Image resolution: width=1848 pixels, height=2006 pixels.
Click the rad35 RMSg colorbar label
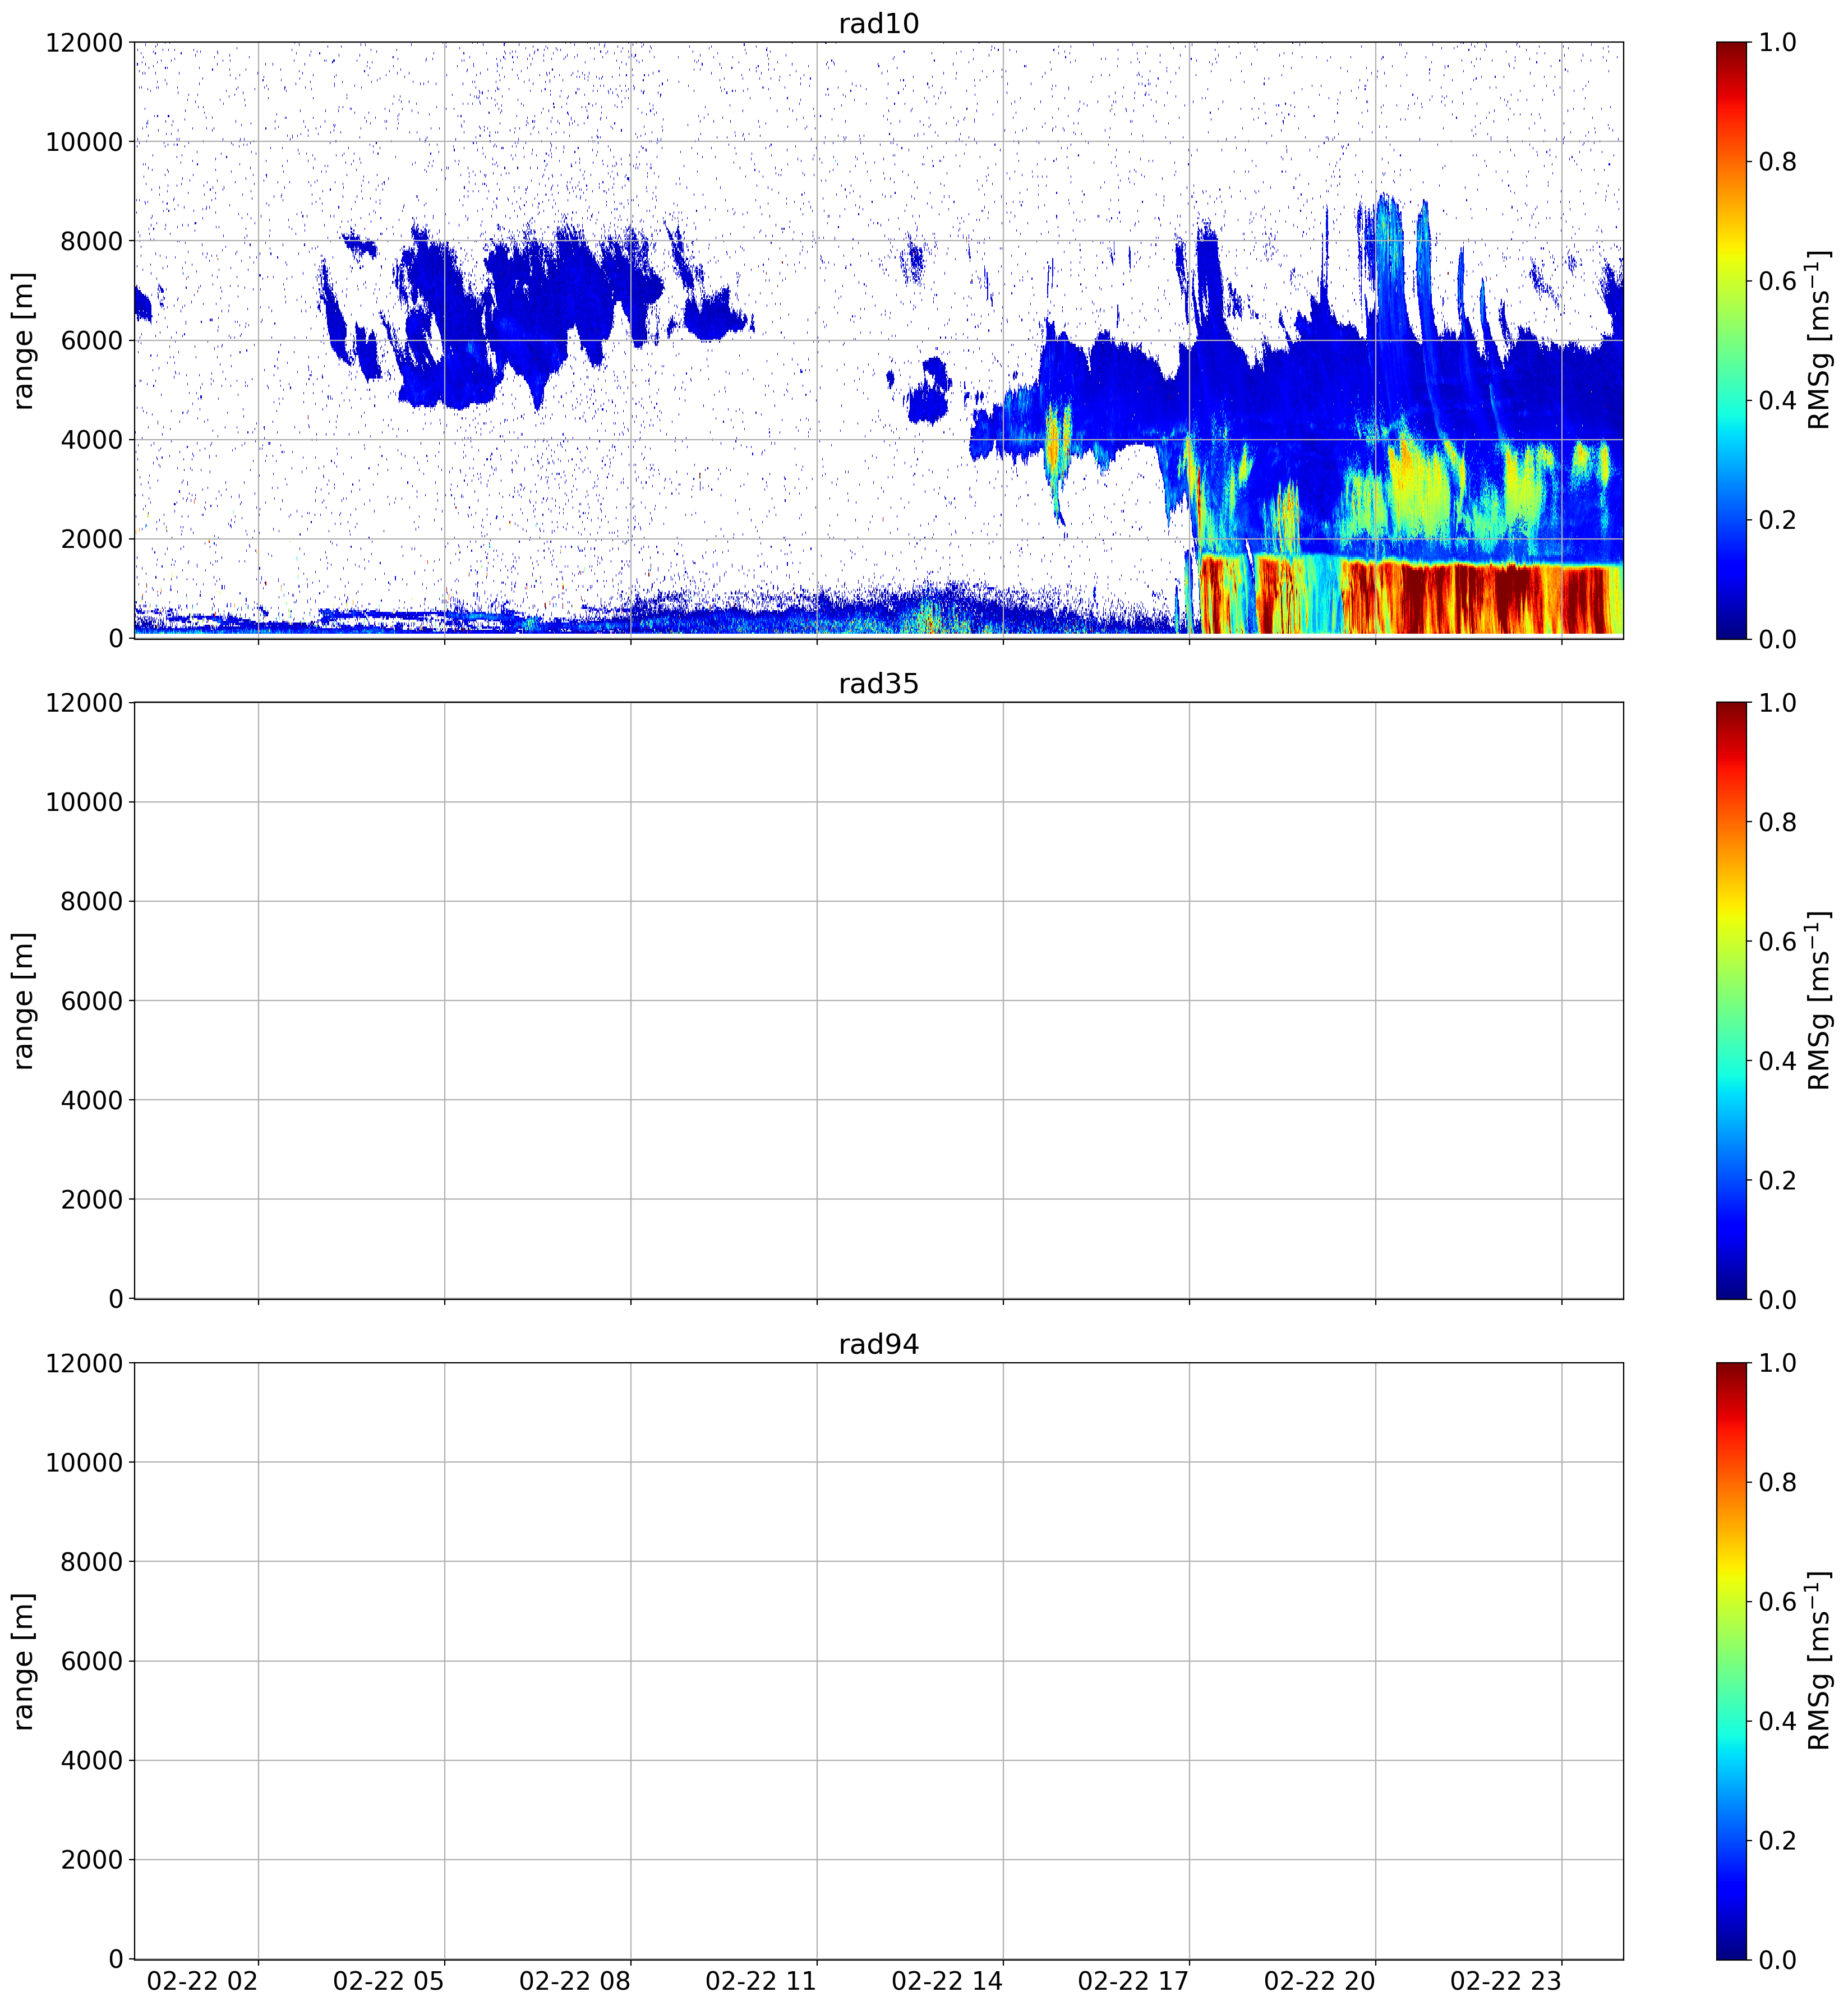coord(1819,1001)
